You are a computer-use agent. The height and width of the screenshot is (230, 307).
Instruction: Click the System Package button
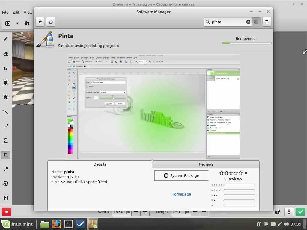[x=181, y=175]
